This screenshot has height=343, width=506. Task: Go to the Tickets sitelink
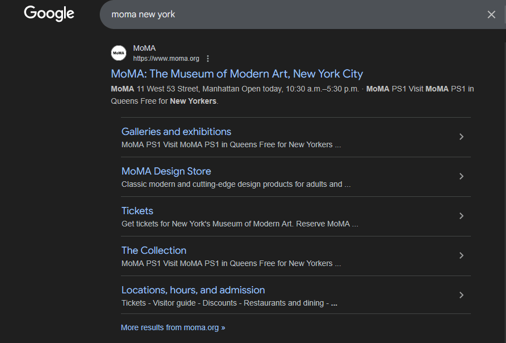point(137,211)
